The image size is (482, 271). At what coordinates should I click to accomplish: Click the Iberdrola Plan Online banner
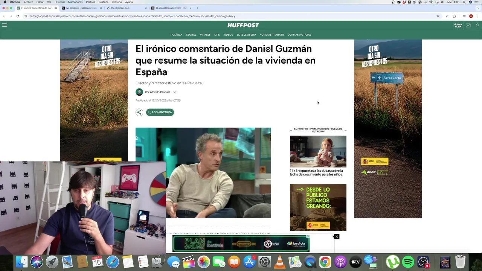coord(241,244)
